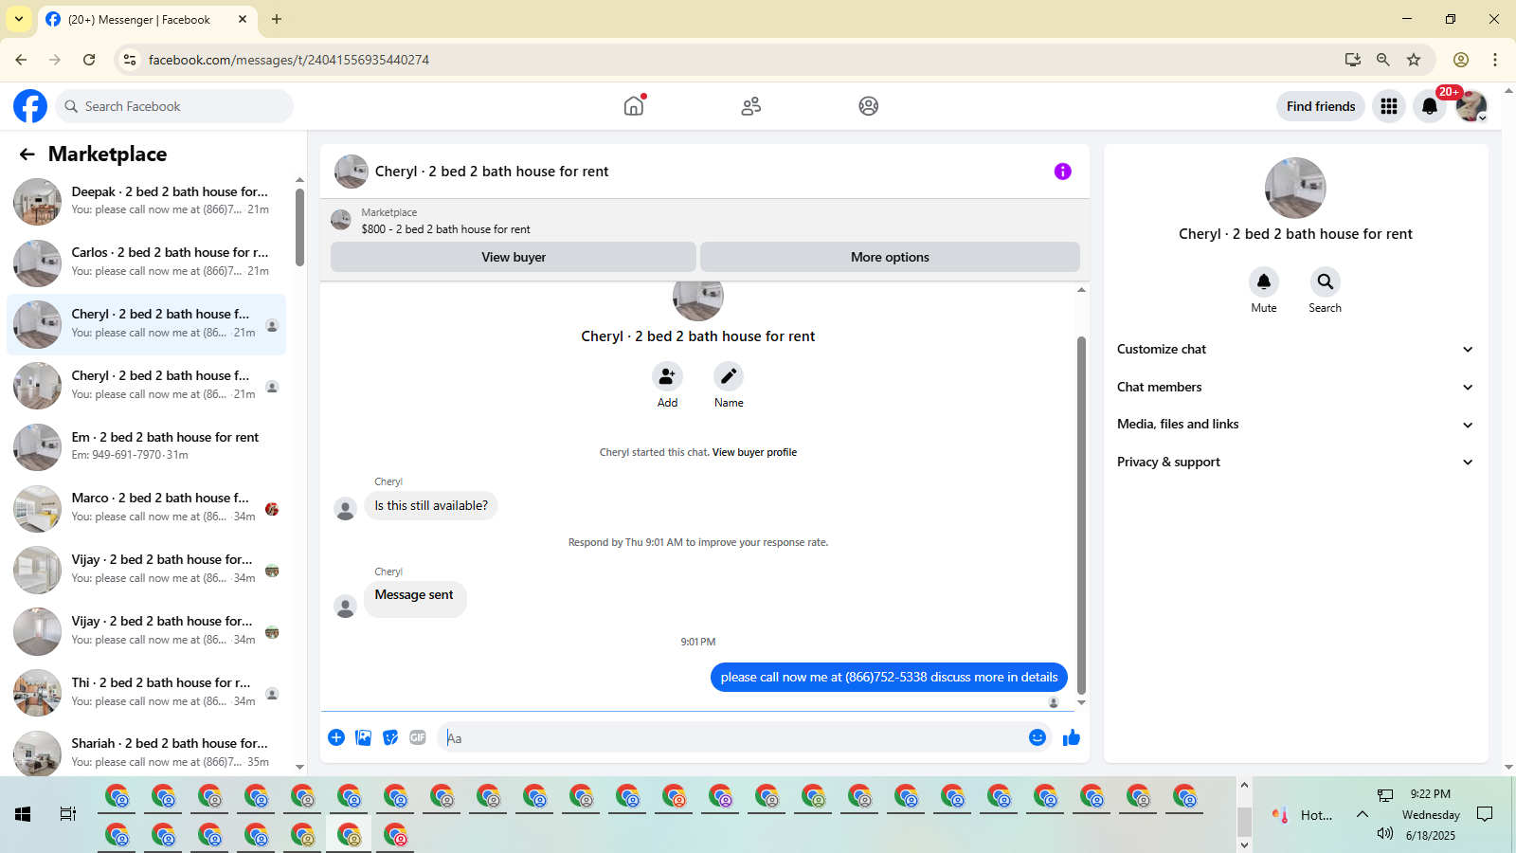Open the Facebook menu grid icon
This screenshot has width=1516, height=853.
coord(1389,106)
